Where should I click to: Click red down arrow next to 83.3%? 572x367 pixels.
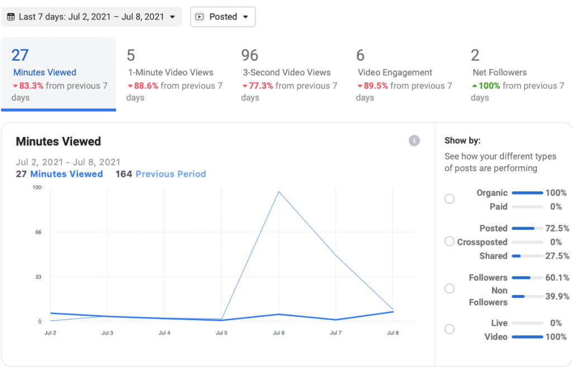15,86
